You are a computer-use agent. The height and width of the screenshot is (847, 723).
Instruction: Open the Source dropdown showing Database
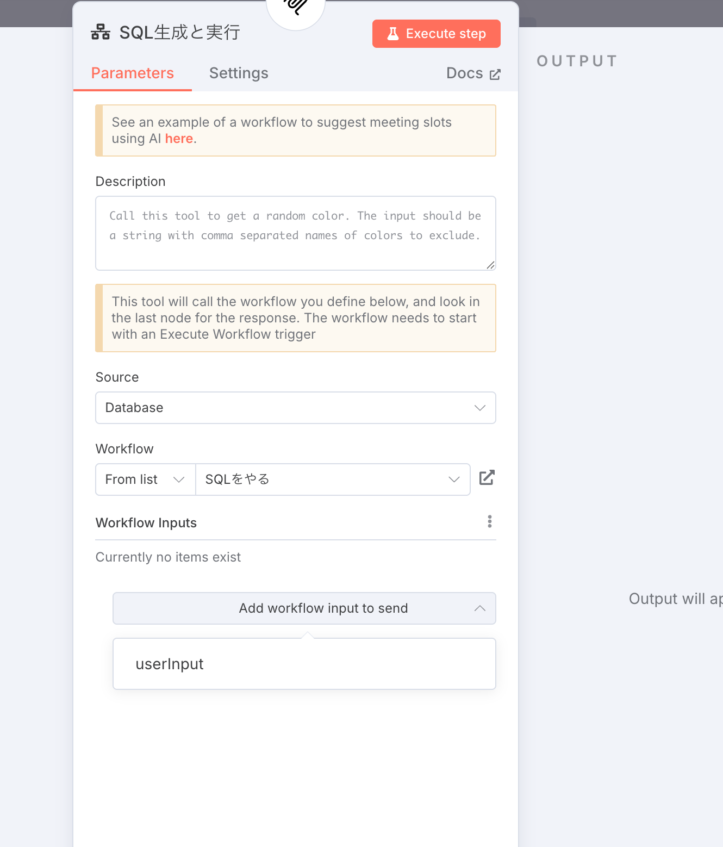296,408
